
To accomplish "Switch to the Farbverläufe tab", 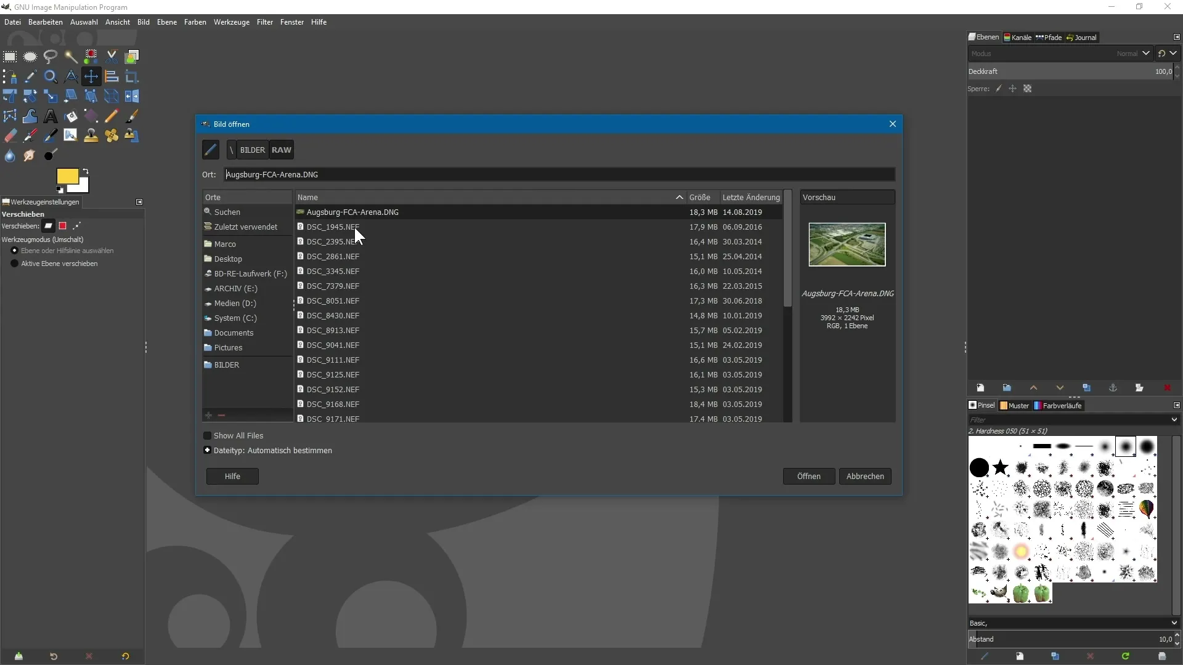I will (1058, 406).
